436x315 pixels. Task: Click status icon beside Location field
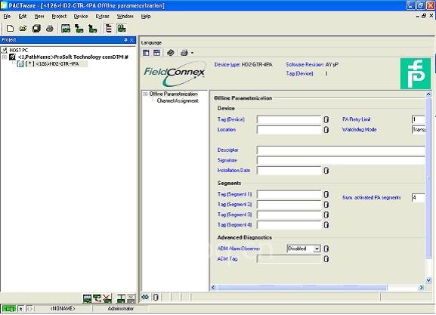(326, 130)
